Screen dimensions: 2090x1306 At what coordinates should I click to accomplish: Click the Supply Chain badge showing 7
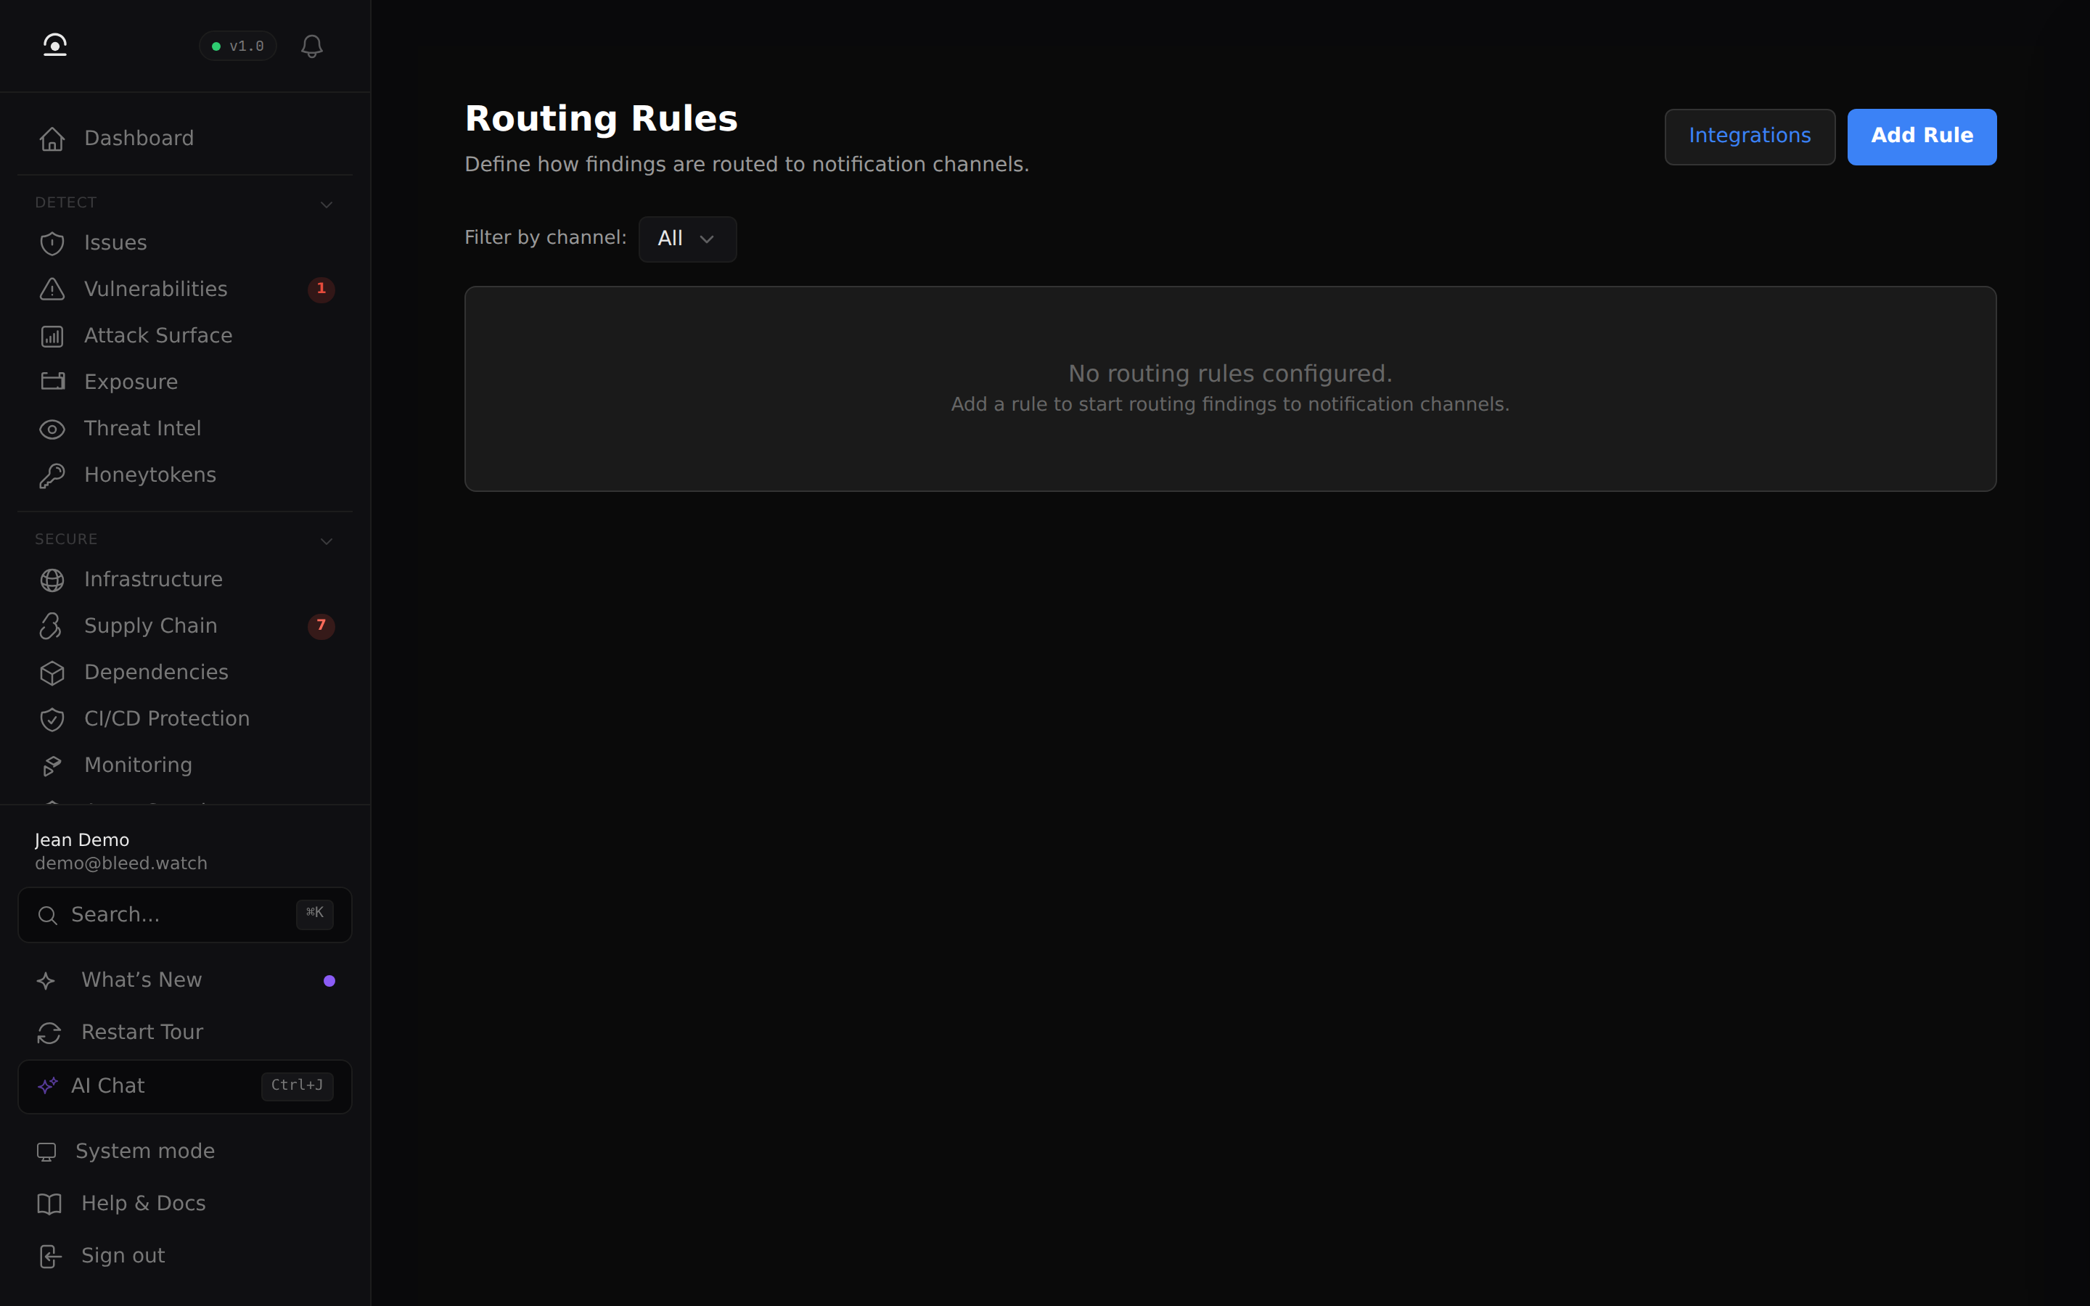click(321, 626)
